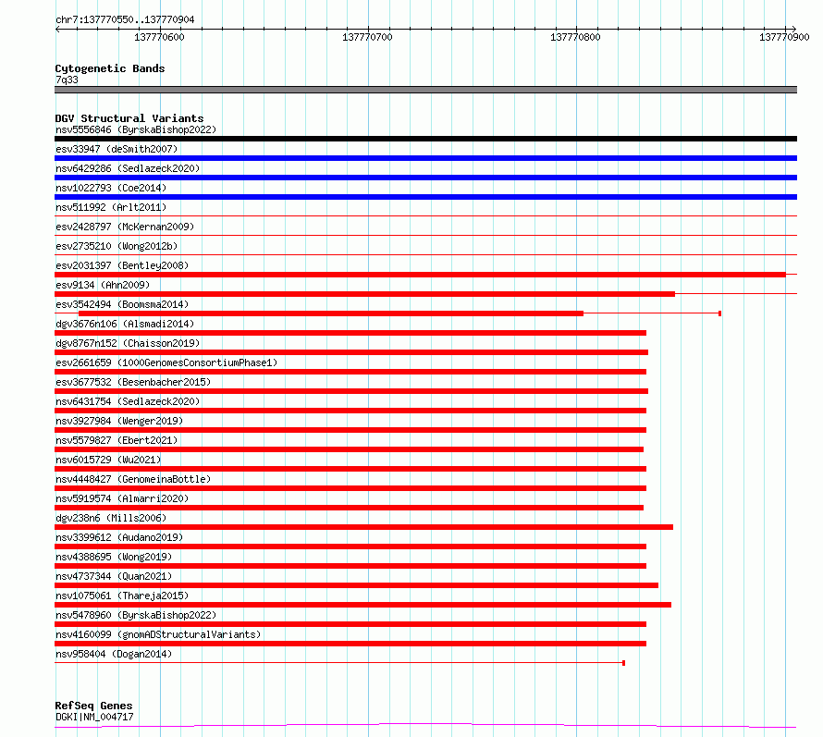
Task: Click the red nsv6015729 variant bar
Action: click(x=350, y=469)
